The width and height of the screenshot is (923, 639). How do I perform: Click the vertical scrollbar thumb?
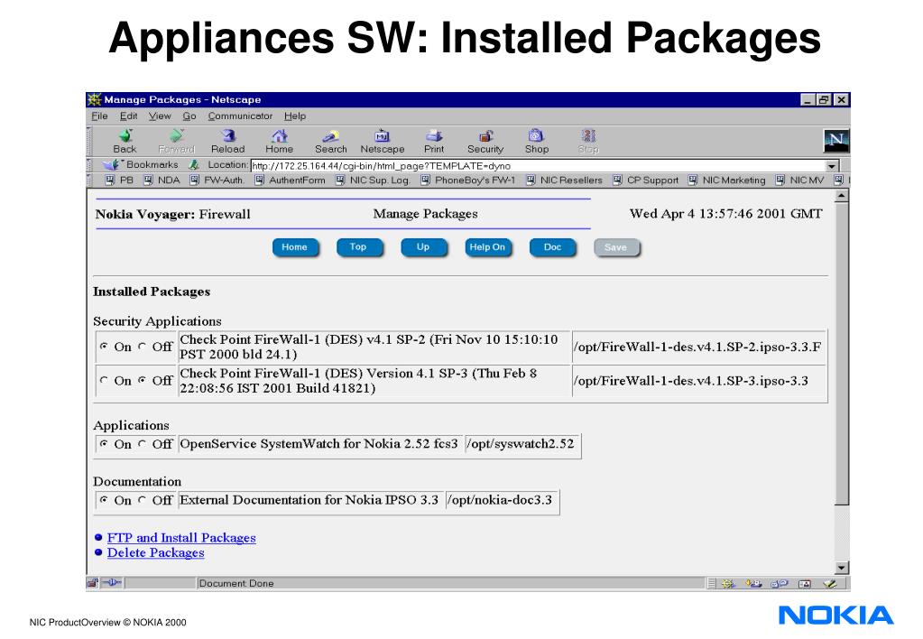[x=842, y=354]
